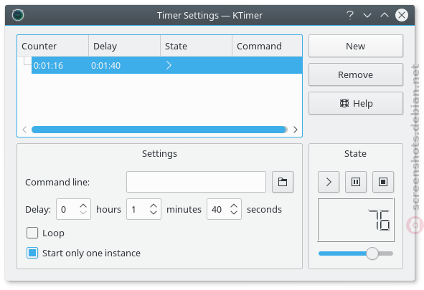Click the KTimer app icon in titlebar
This screenshot has width=424, height=290.
coord(18,15)
